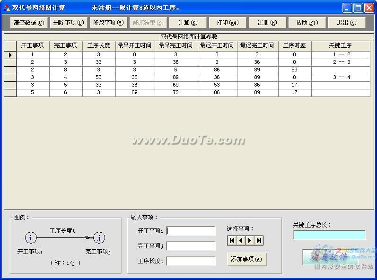Click 完工事项 cell with value 8

(x=66, y=70)
